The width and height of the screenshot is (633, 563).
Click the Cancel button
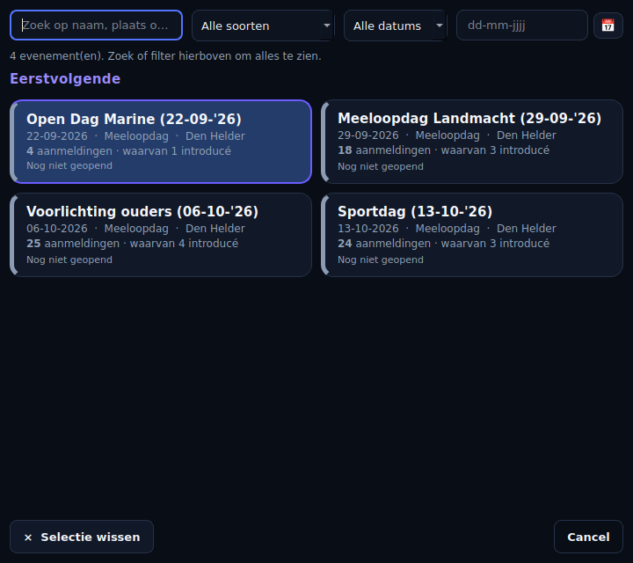click(x=588, y=537)
